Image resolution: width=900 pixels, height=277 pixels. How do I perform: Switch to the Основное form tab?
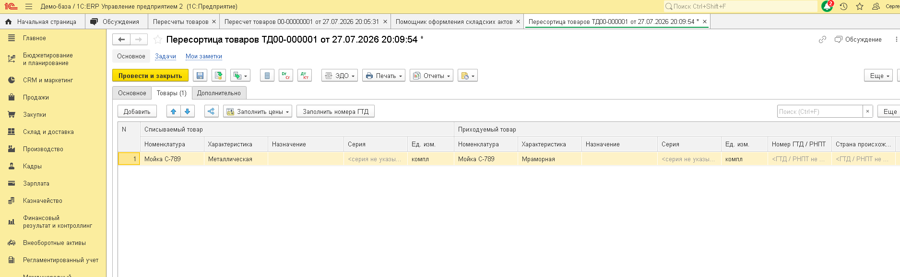(132, 93)
